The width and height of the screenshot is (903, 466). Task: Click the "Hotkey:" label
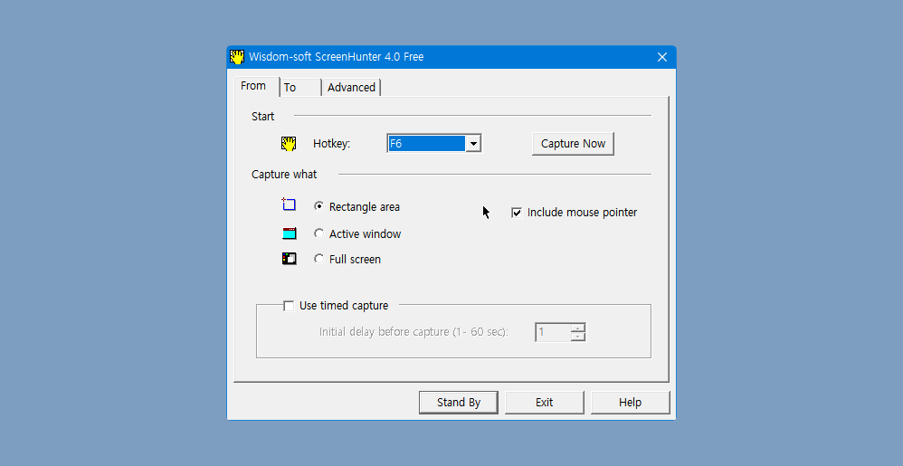(x=332, y=144)
